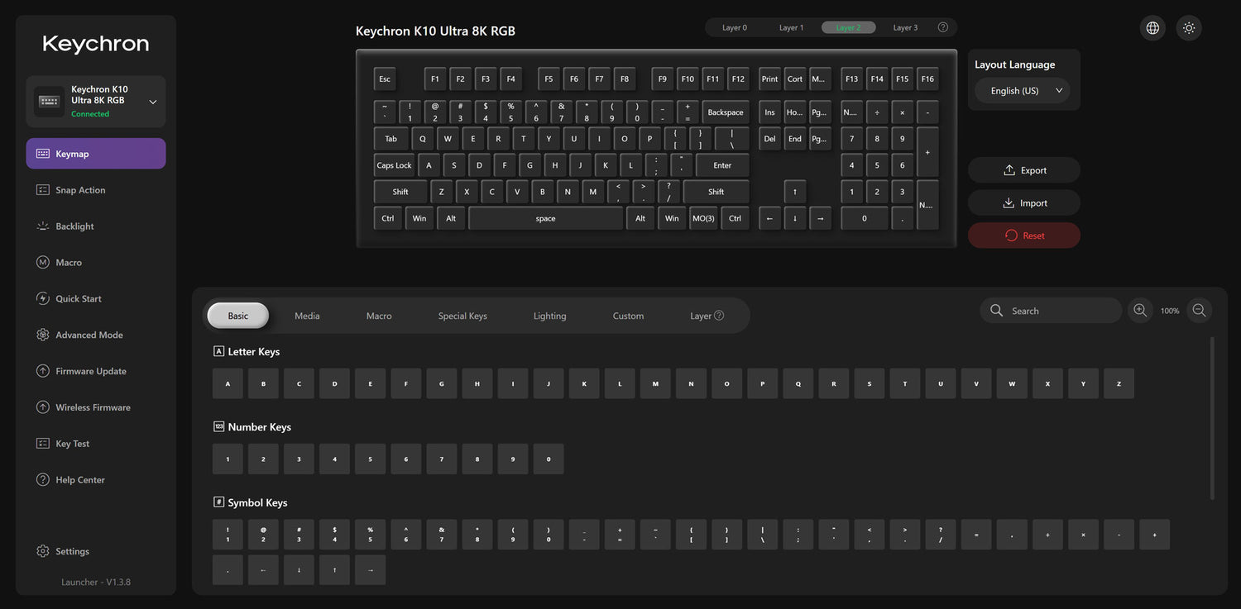Select the Lighting keycode tab
Image resolution: width=1241 pixels, height=609 pixels.
click(x=549, y=316)
